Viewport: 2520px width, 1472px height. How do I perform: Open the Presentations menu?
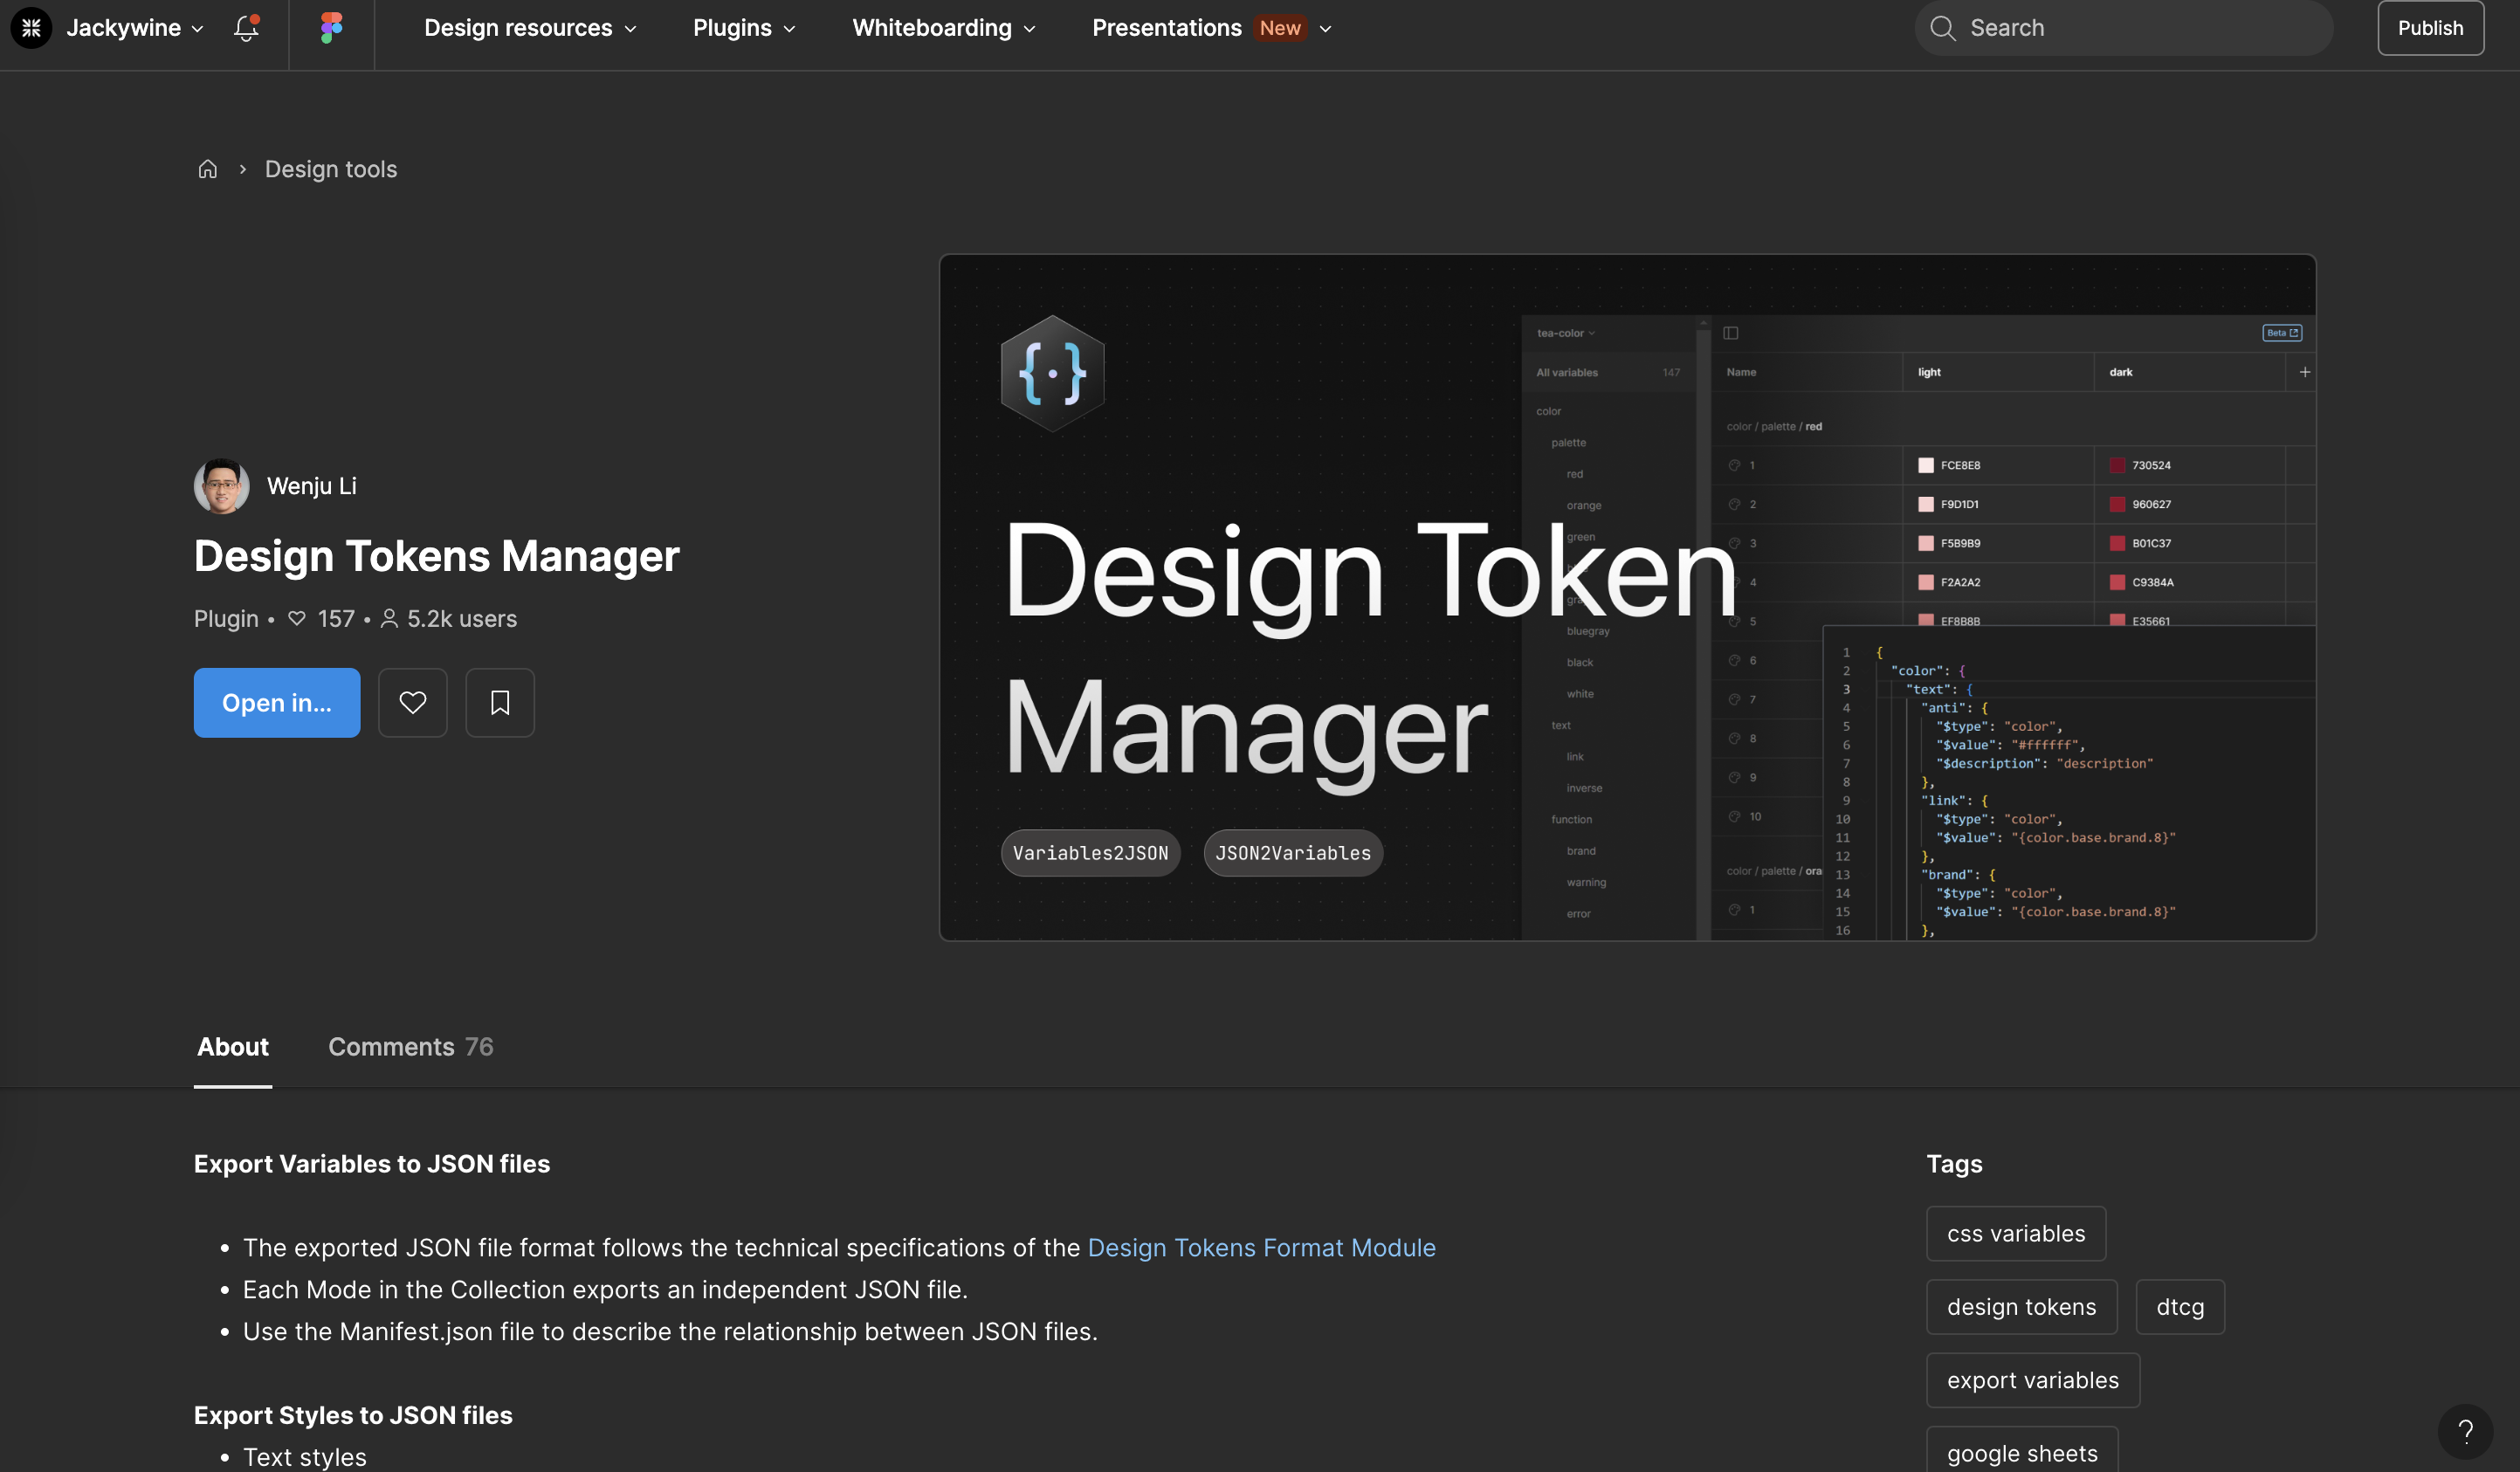pos(1212,28)
